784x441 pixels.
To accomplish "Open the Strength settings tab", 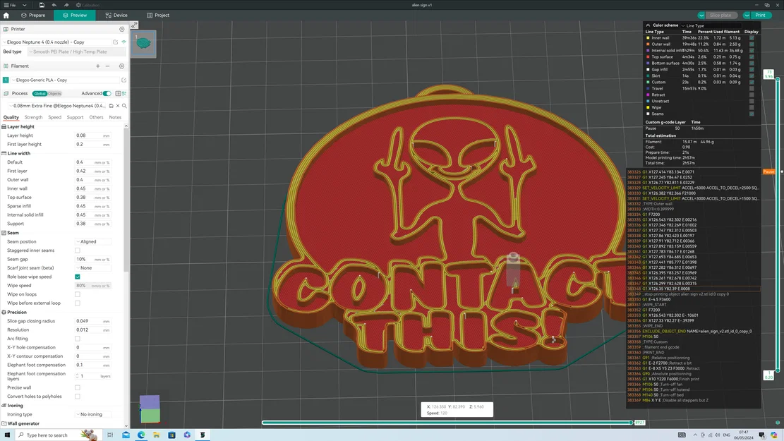I will tap(33, 118).
